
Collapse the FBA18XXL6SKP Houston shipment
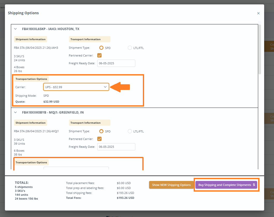pos(15,29)
